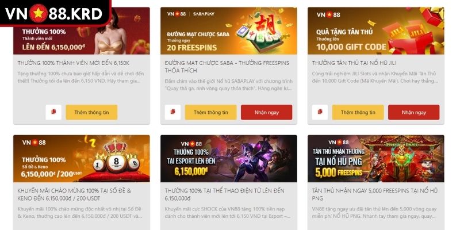Screen dimensions: 460x230
Task: Open 'Thêm thông tin' for 100% new member bonus
Action: (x=91, y=112)
